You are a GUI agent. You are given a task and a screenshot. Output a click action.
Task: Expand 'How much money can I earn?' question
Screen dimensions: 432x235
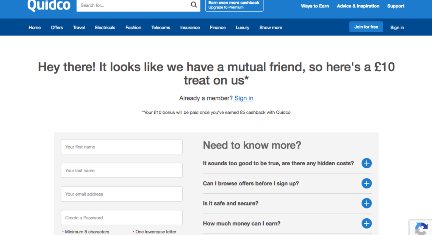pyautogui.click(x=366, y=223)
